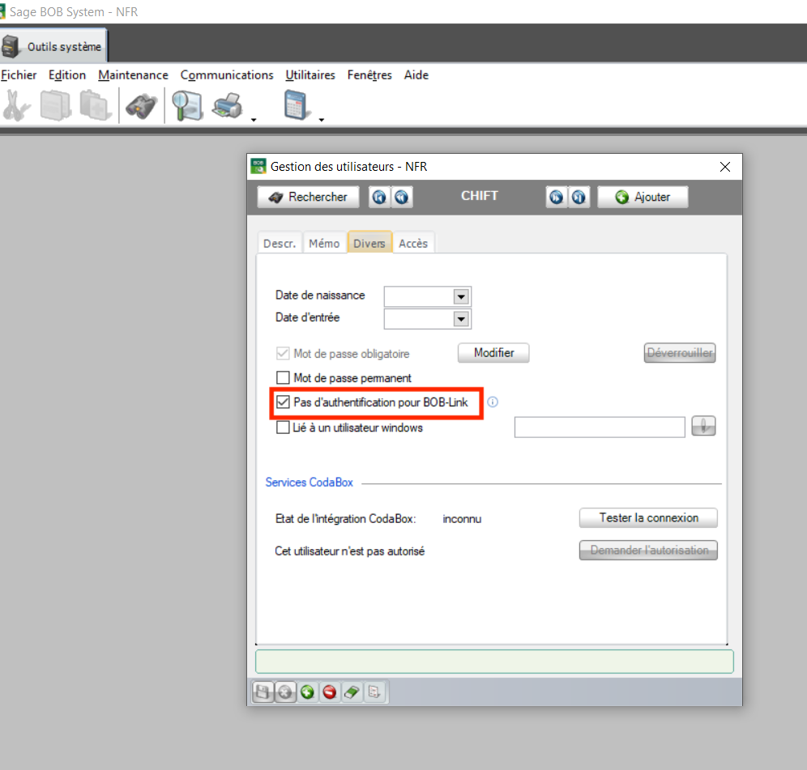Click the copy documents toolbar icon
The width and height of the screenshot is (807, 770).
[x=56, y=105]
